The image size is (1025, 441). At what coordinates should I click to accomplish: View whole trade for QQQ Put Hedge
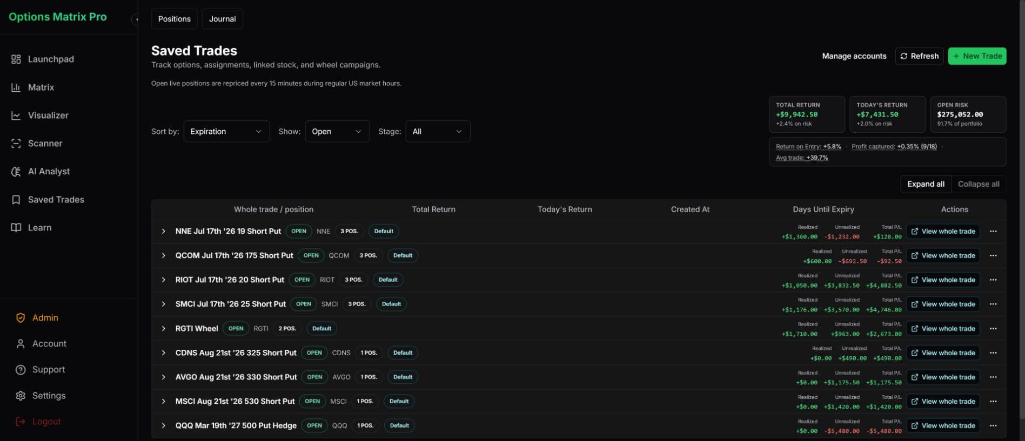click(x=943, y=425)
